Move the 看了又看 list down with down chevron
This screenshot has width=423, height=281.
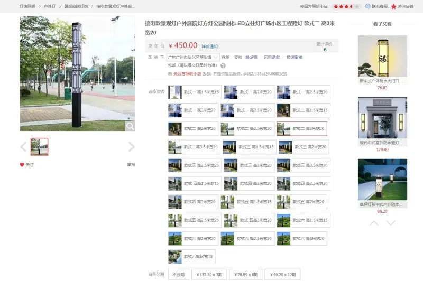[391, 223]
